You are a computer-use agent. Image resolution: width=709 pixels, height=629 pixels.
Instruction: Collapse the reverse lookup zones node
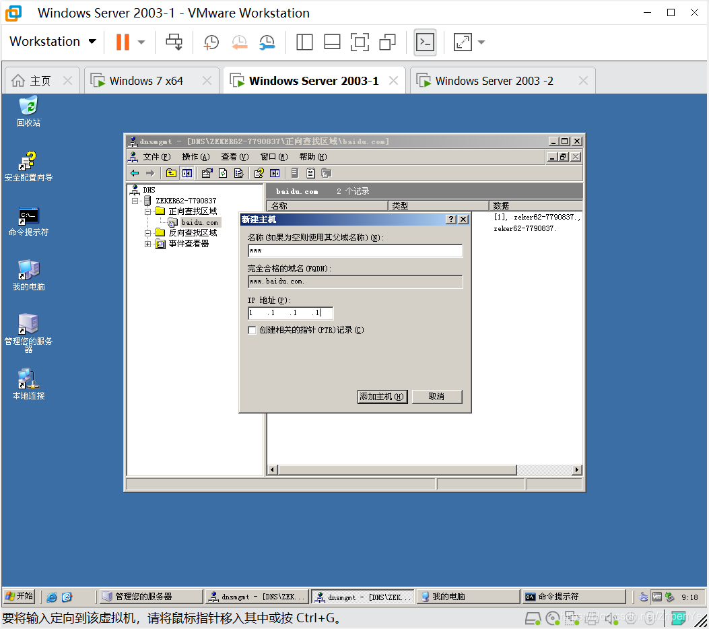(x=147, y=233)
